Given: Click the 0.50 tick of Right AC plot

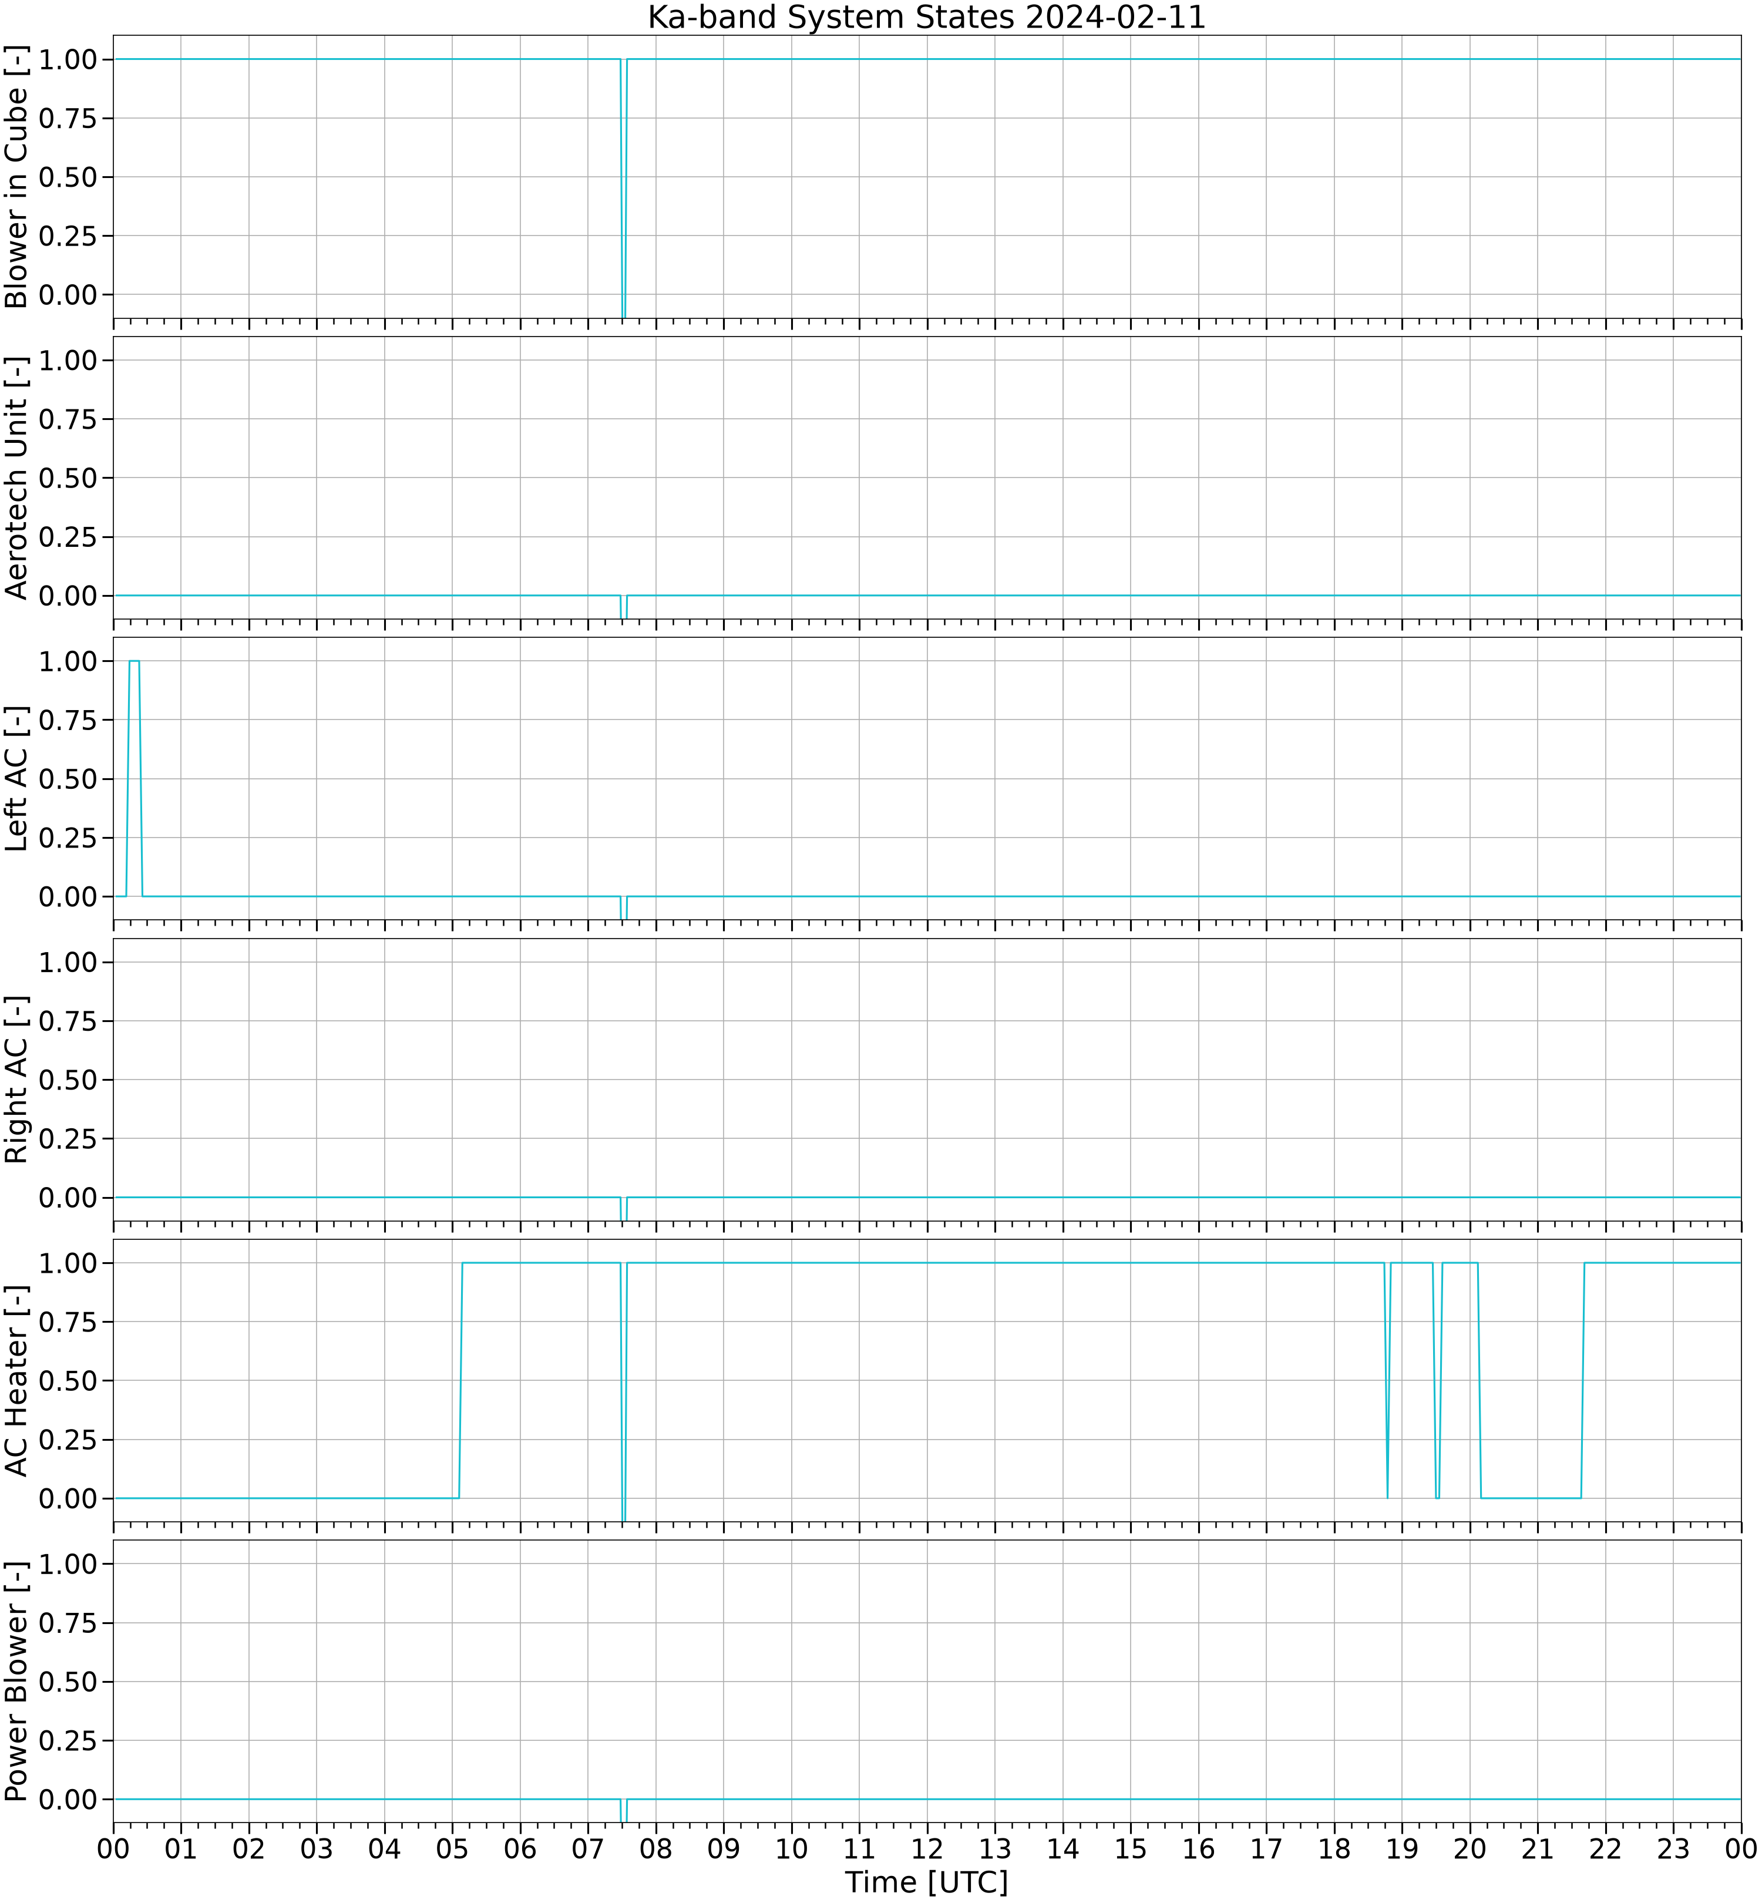Looking at the screenshot, I should [x=69, y=1080].
